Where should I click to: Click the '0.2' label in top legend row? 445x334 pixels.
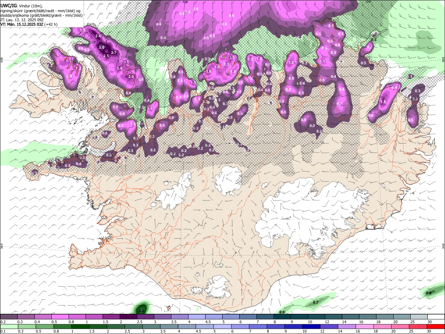pyautogui.click(x=3, y=321)
